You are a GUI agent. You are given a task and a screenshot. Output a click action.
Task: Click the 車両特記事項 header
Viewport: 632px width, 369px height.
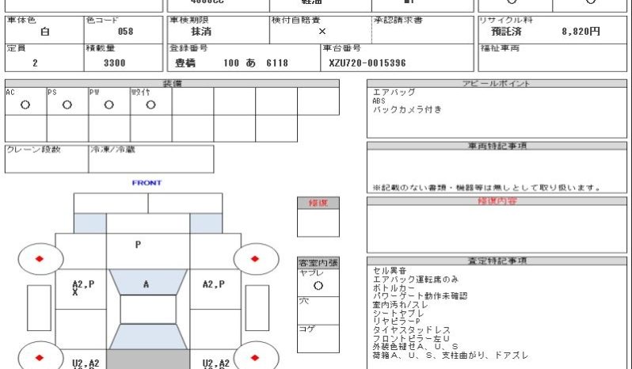(x=497, y=146)
